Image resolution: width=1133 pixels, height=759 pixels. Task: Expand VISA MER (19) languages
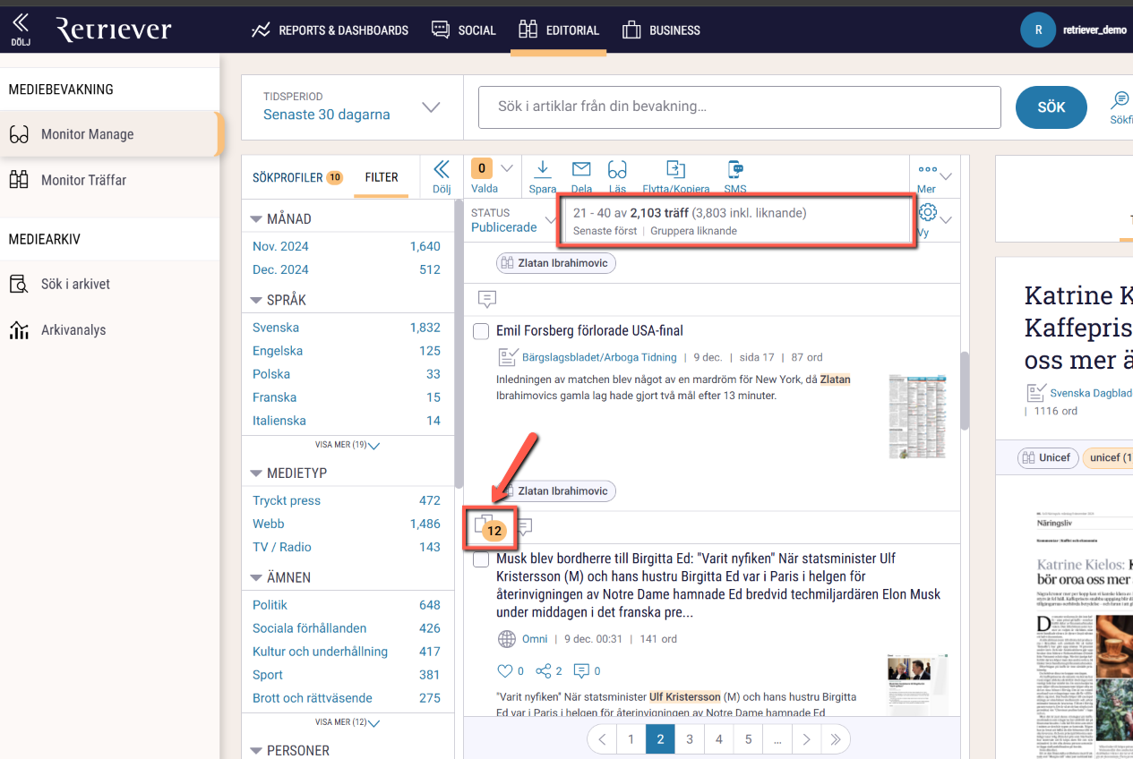[x=348, y=445]
